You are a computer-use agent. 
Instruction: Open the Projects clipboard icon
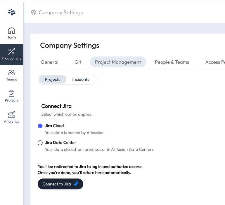[11, 94]
